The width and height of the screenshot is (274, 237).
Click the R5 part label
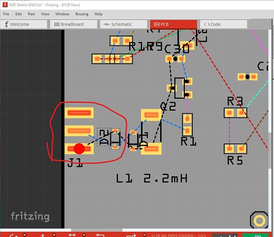click(235, 160)
